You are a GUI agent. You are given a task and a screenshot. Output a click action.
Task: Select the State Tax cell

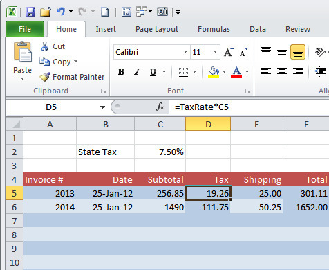click(105, 152)
